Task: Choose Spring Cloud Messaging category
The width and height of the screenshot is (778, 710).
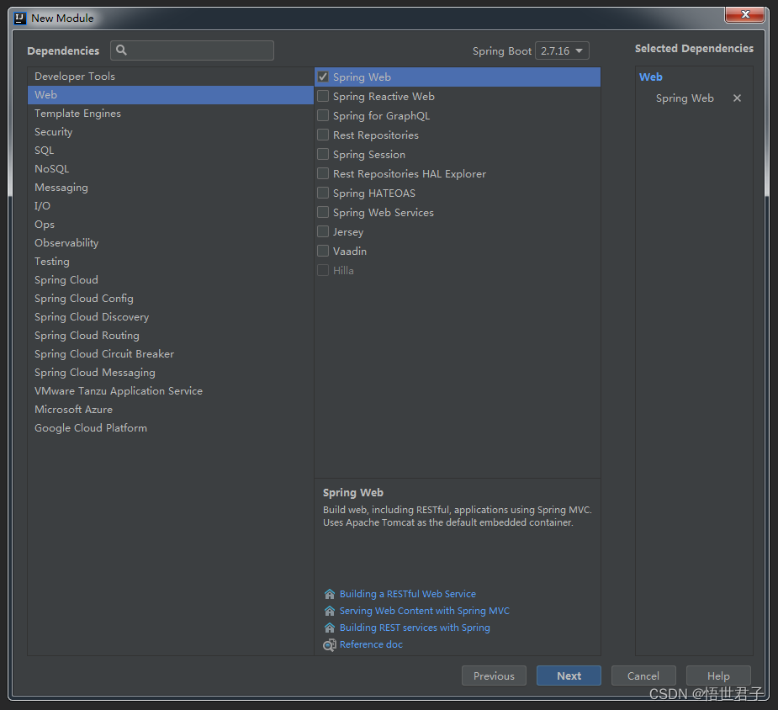Action: [171, 373]
